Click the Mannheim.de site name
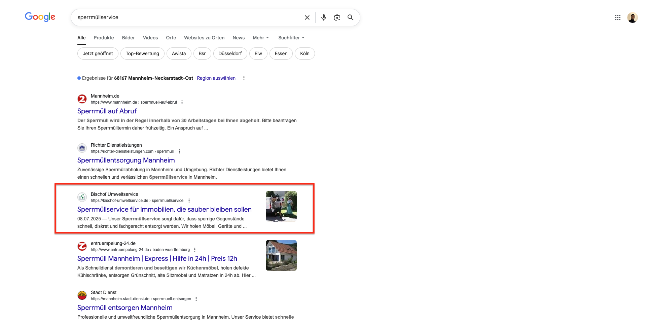Image resolution: width=645 pixels, height=322 pixels. 105,96
